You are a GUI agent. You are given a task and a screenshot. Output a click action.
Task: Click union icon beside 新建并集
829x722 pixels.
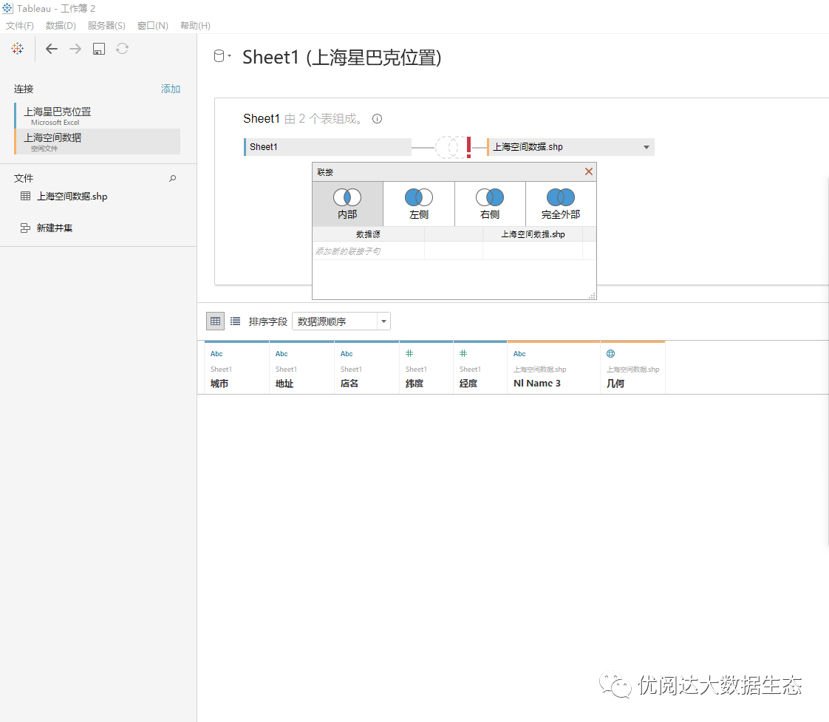(x=25, y=228)
